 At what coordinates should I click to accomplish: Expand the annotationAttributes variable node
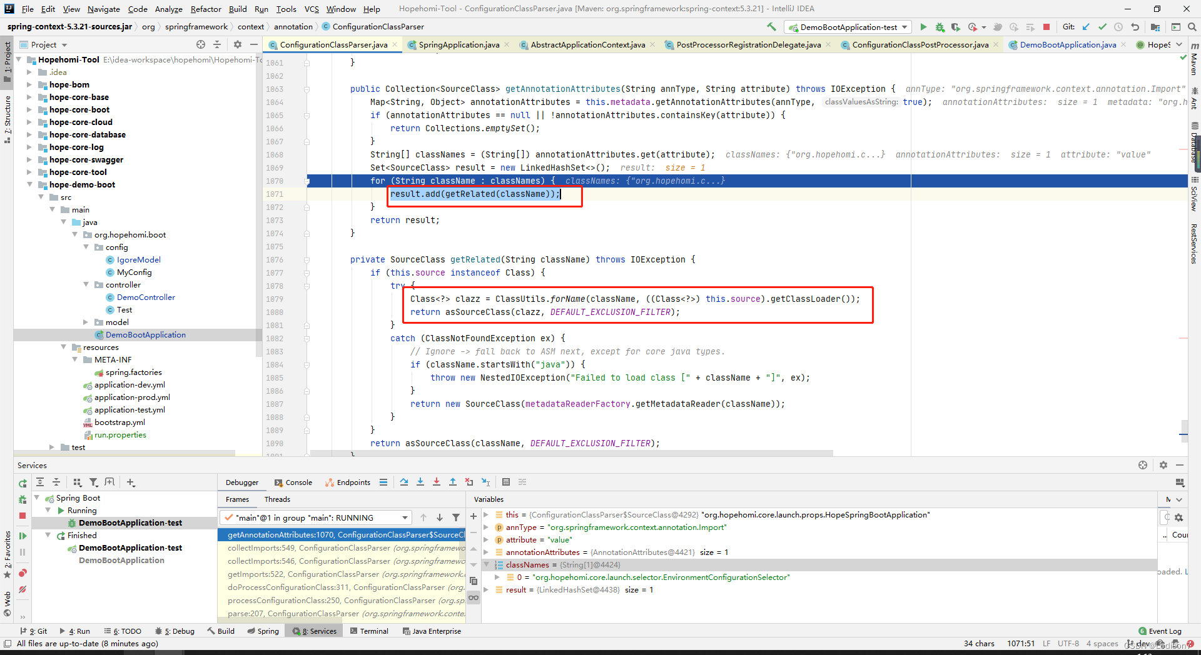coord(486,552)
